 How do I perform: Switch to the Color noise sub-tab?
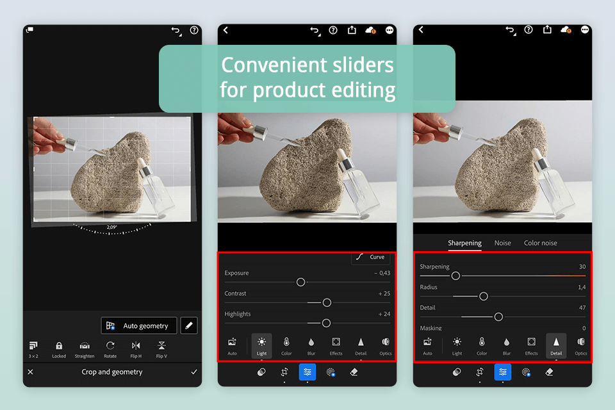pyautogui.click(x=541, y=243)
